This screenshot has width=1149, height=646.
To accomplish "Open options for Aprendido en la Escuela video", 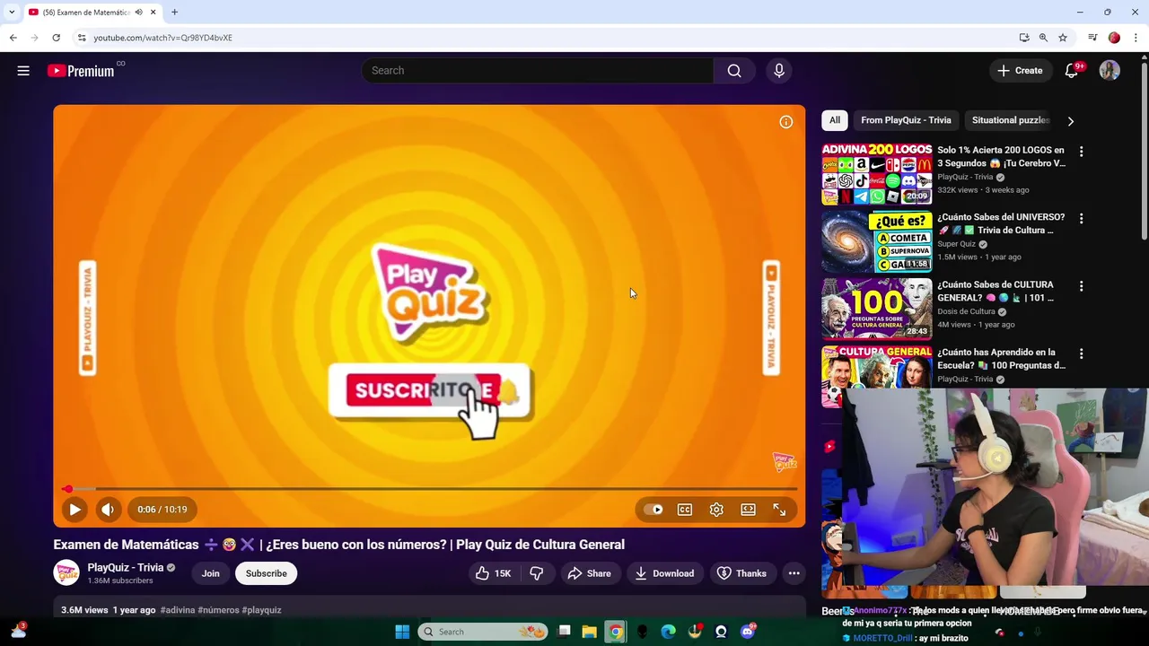I will 1081,354.
